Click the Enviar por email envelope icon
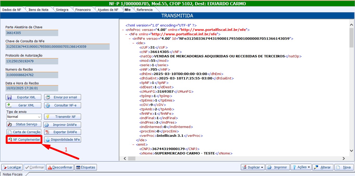This screenshot has width=355, height=176. [x=48, y=97]
